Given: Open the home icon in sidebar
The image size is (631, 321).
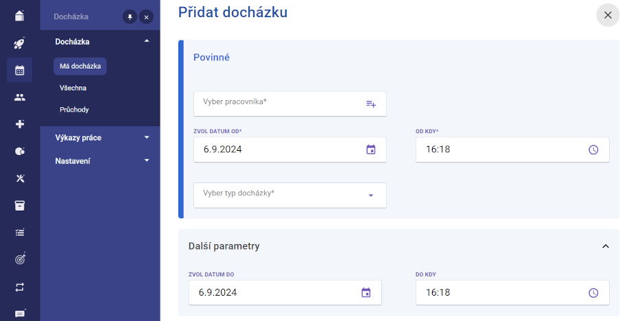Looking at the screenshot, I should click(19, 16).
